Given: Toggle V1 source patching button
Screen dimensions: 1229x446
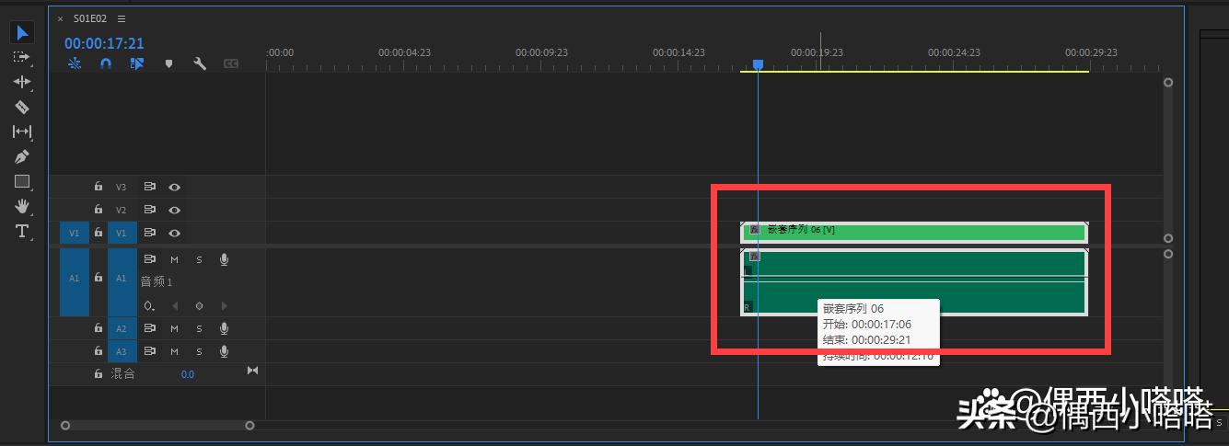Looking at the screenshot, I should tap(75, 233).
